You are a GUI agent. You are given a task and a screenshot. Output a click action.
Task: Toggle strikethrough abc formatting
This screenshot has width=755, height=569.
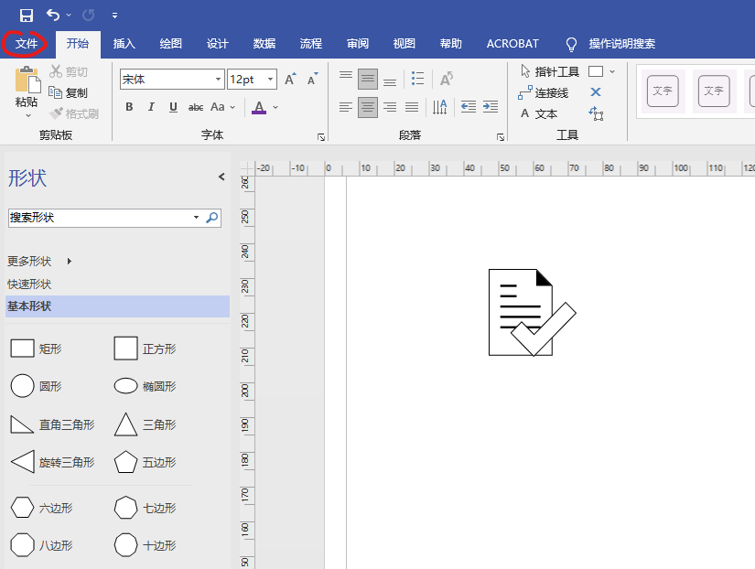point(196,107)
